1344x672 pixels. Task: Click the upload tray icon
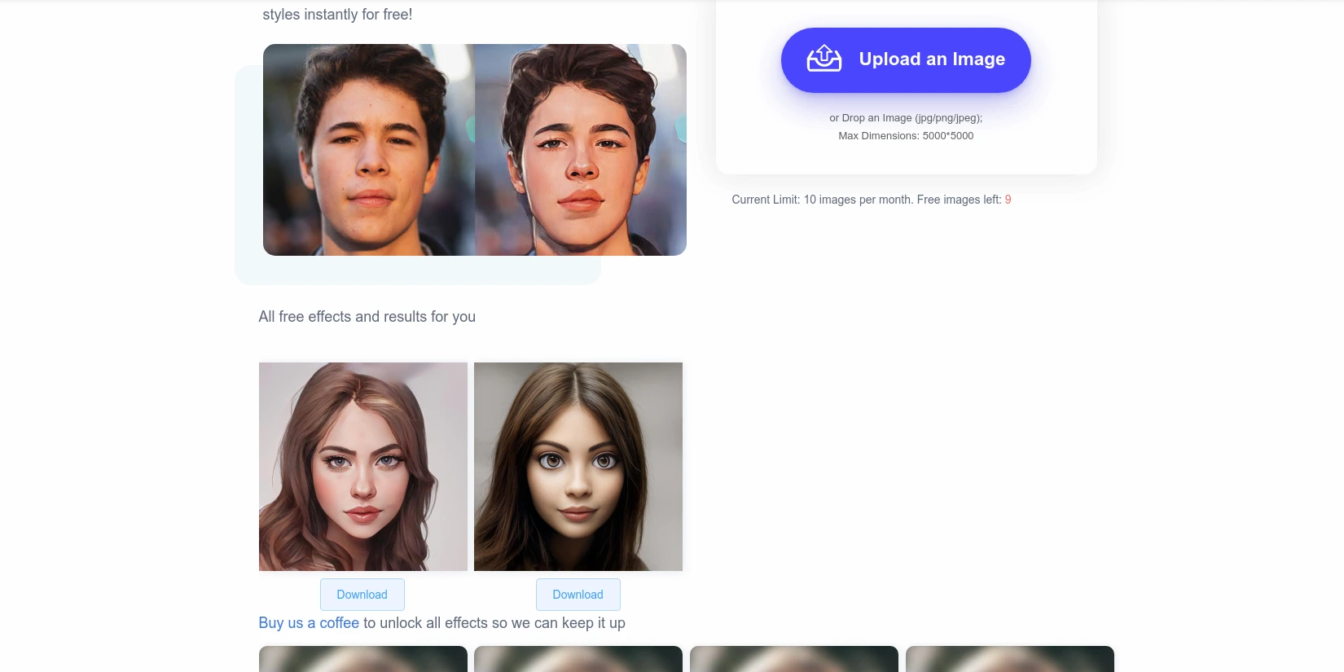[x=824, y=59]
